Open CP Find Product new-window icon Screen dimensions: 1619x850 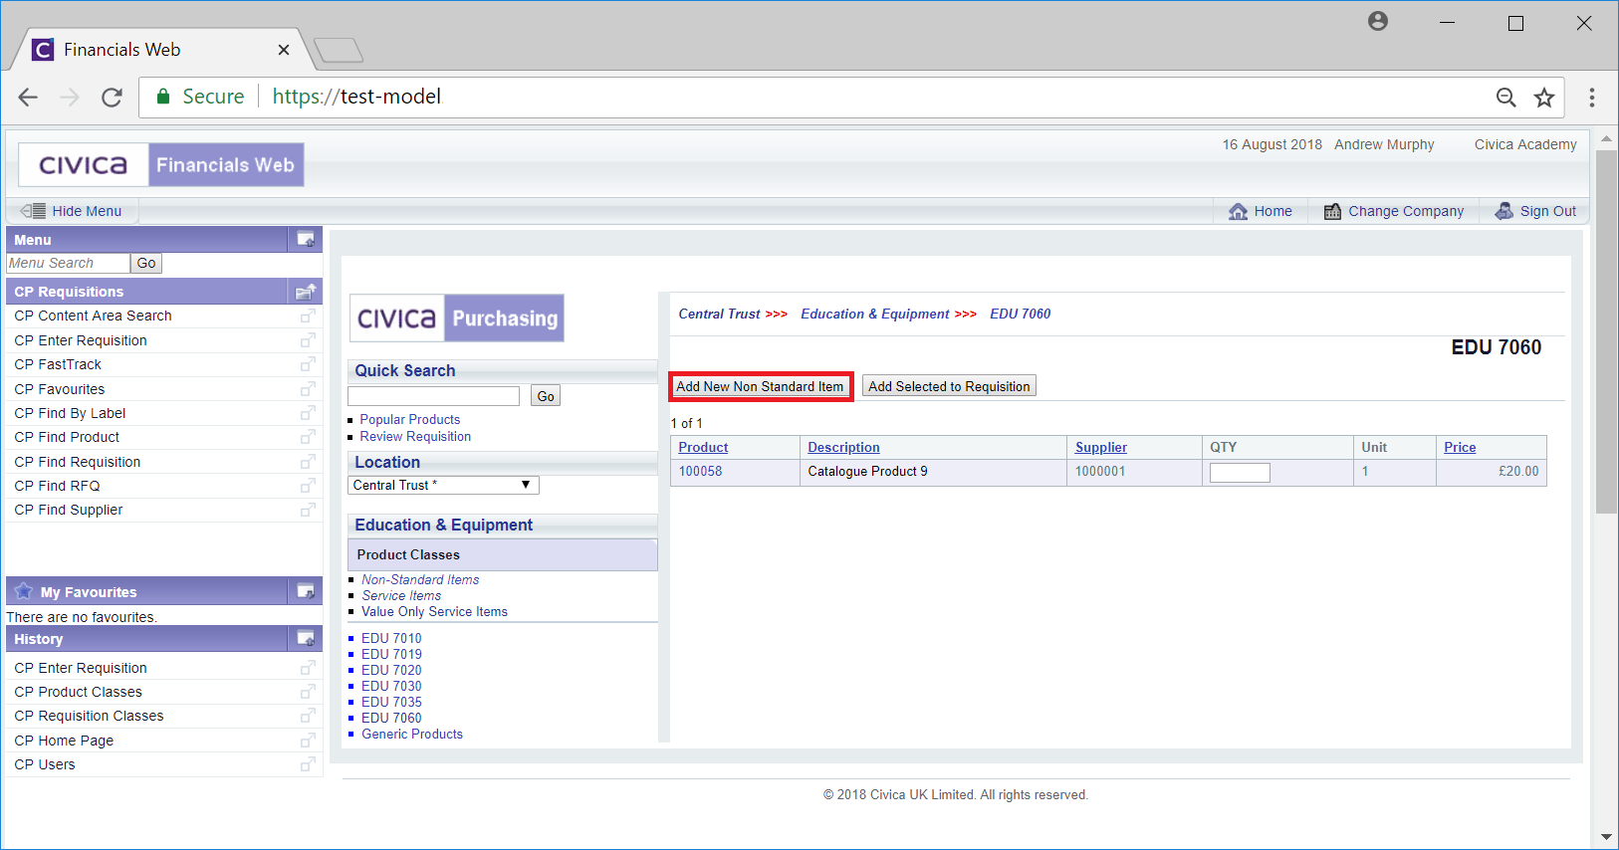click(308, 437)
